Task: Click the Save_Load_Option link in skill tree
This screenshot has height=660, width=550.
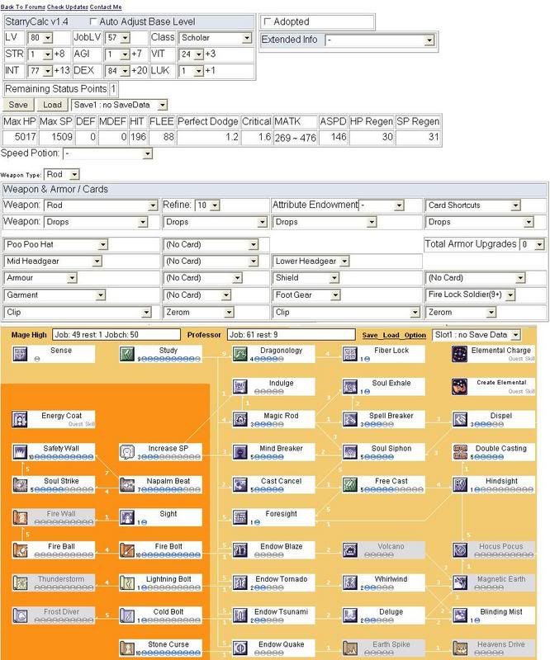Action: click(394, 335)
